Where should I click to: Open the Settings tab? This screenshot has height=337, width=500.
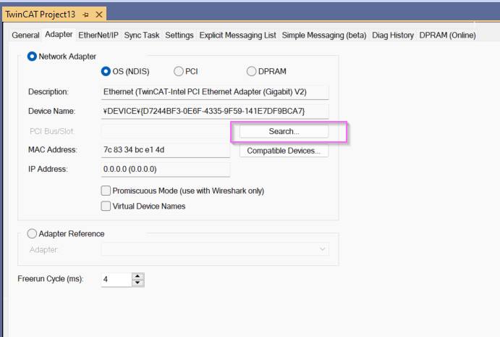click(179, 35)
